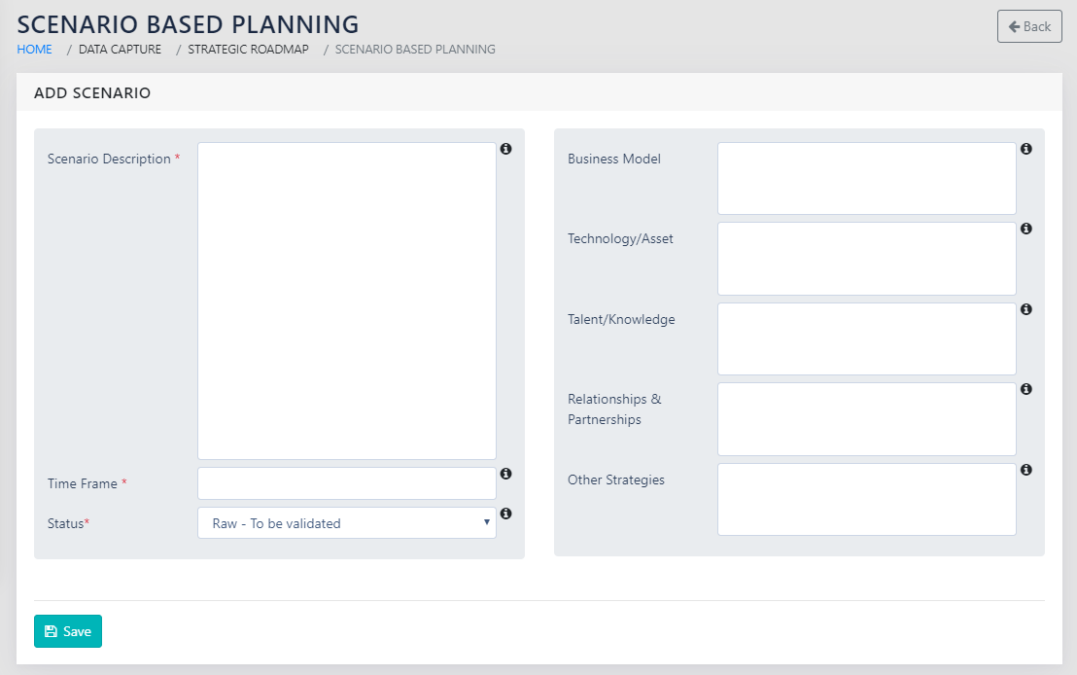1077x675 pixels.
Task: Navigate to DATA CAPTURE breadcrumb
Action: coord(120,49)
